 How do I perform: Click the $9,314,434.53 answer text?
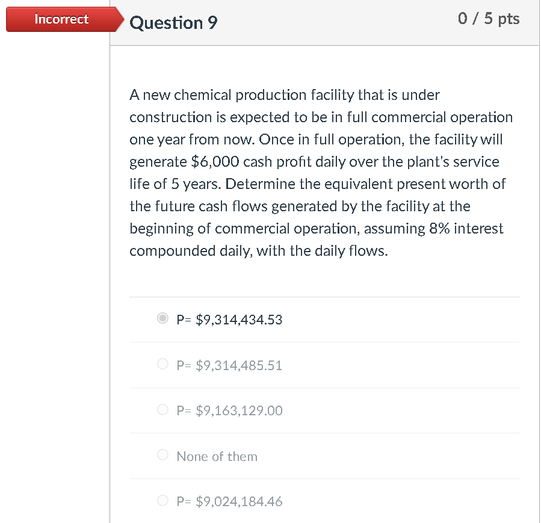click(x=229, y=320)
